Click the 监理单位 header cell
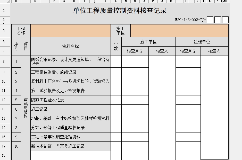Screen dimensions: 242x160 (202, 42)
